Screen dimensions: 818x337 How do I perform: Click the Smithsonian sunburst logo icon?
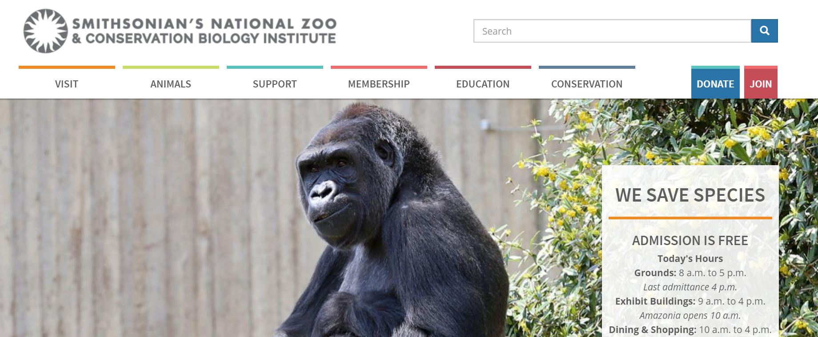coord(45,31)
